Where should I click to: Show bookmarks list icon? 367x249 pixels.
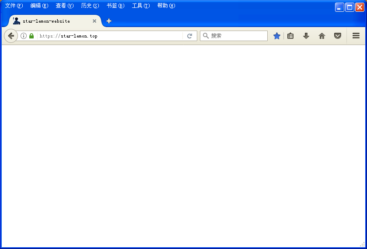point(290,36)
